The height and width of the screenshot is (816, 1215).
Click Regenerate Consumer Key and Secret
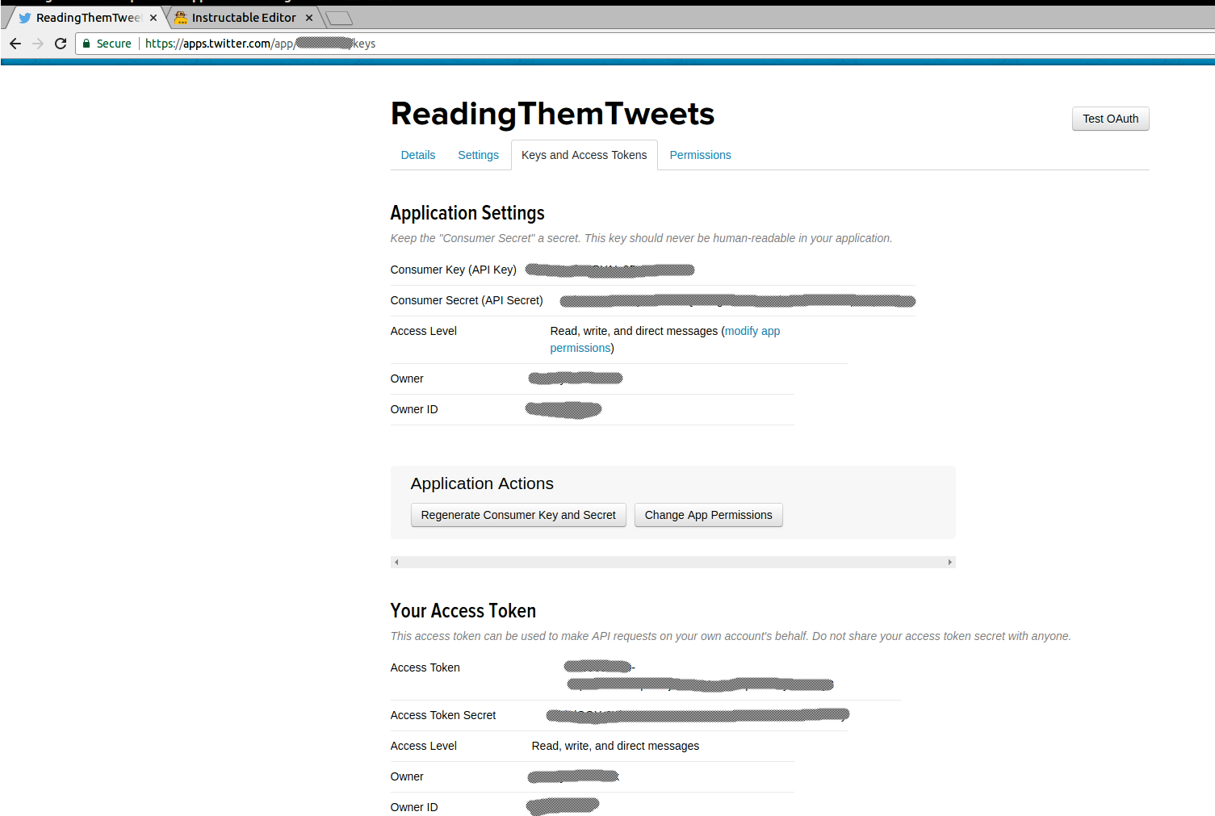click(518, 515)
